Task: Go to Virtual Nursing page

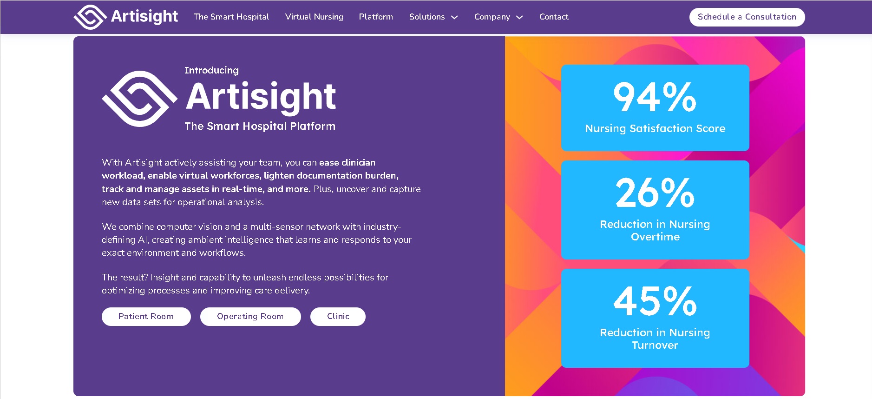Action: [x=314, y=17]
